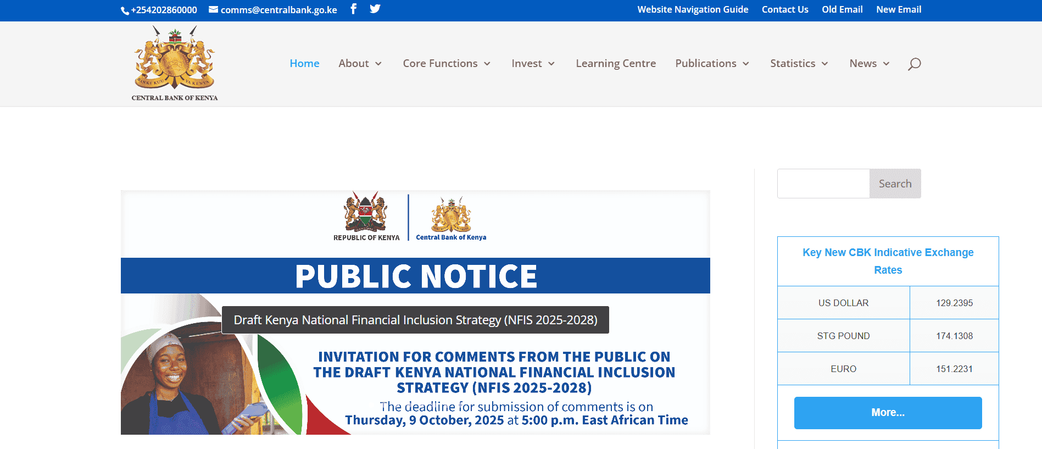Go to the Home menu item
Viewport: 1042px width, 449px height.
[304, 64]
